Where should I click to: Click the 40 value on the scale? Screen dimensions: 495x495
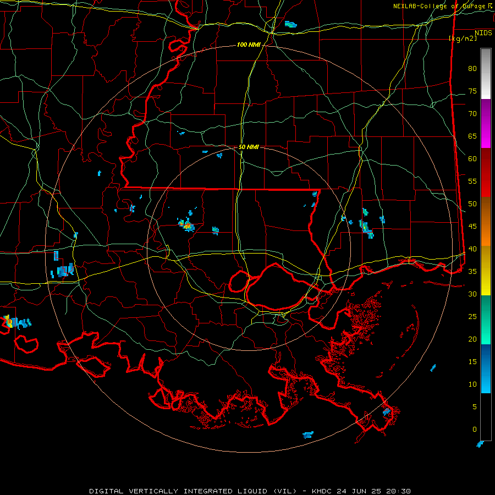[472, 249]
